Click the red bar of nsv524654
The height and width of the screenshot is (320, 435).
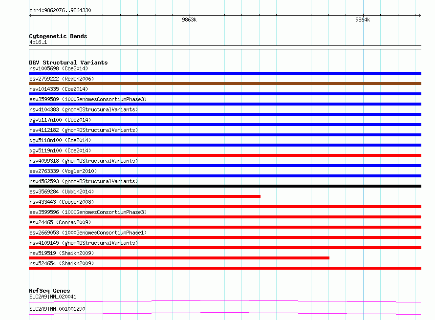225,268
